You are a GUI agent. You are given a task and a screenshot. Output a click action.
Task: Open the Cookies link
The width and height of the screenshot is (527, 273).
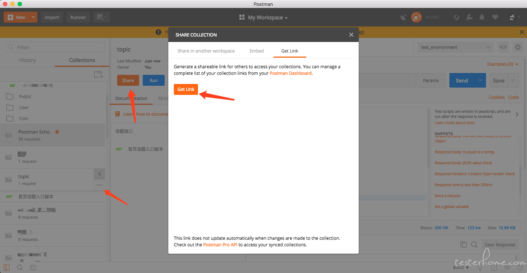497,97
